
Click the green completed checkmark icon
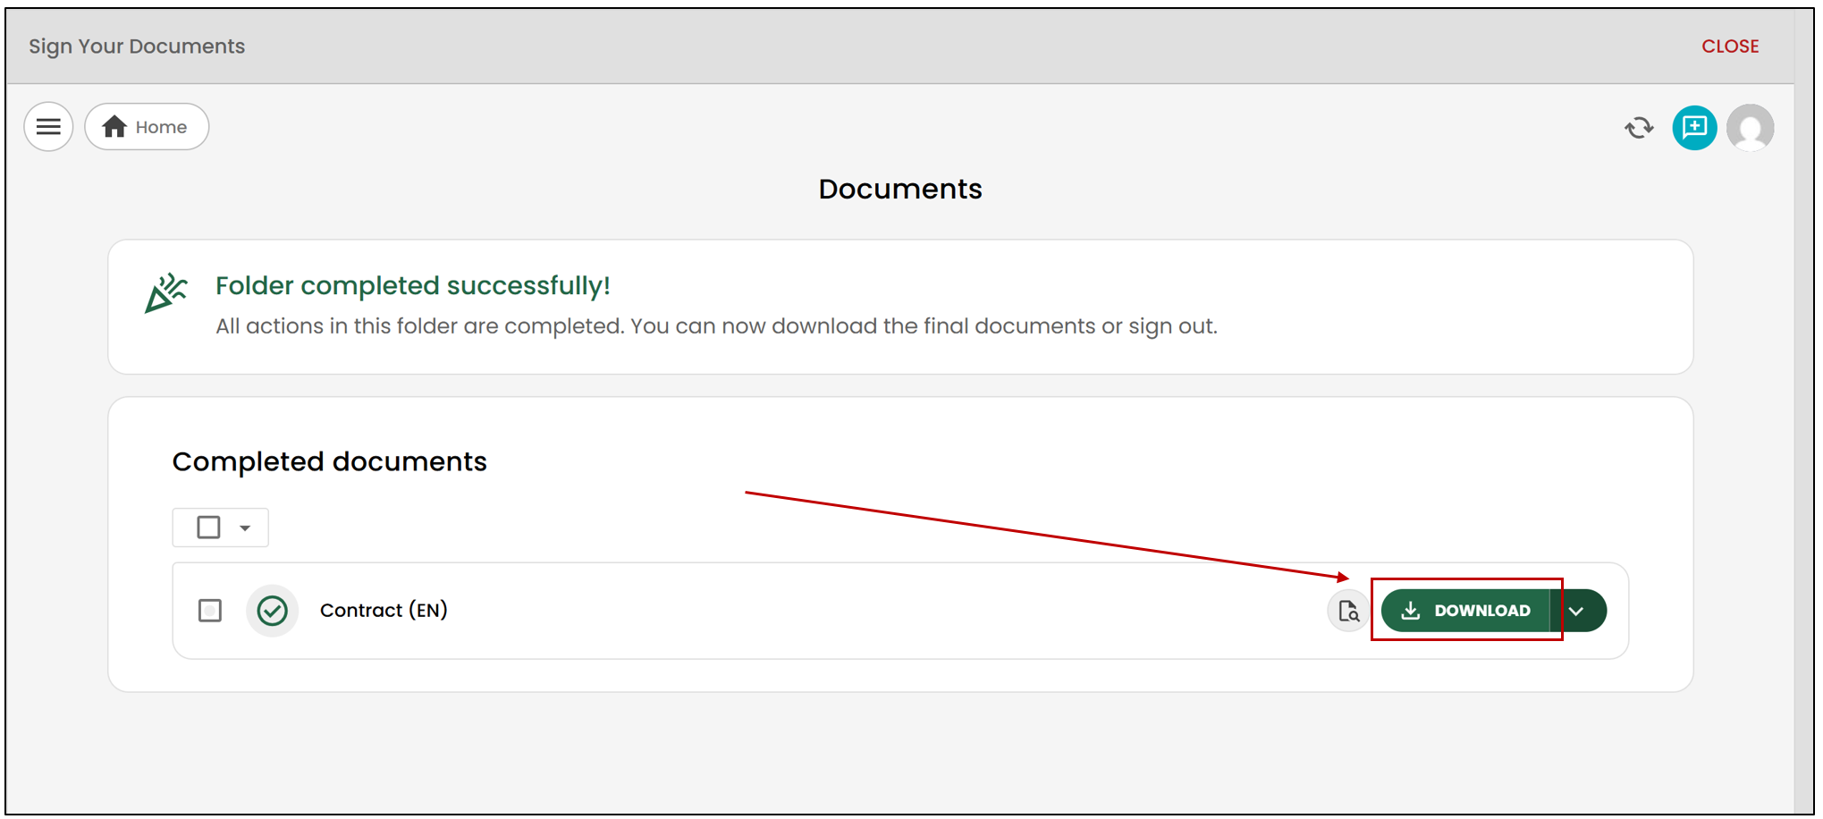click(x=272, y=611)
